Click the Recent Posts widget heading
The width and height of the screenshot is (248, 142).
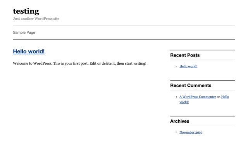(x=185, y=55)
